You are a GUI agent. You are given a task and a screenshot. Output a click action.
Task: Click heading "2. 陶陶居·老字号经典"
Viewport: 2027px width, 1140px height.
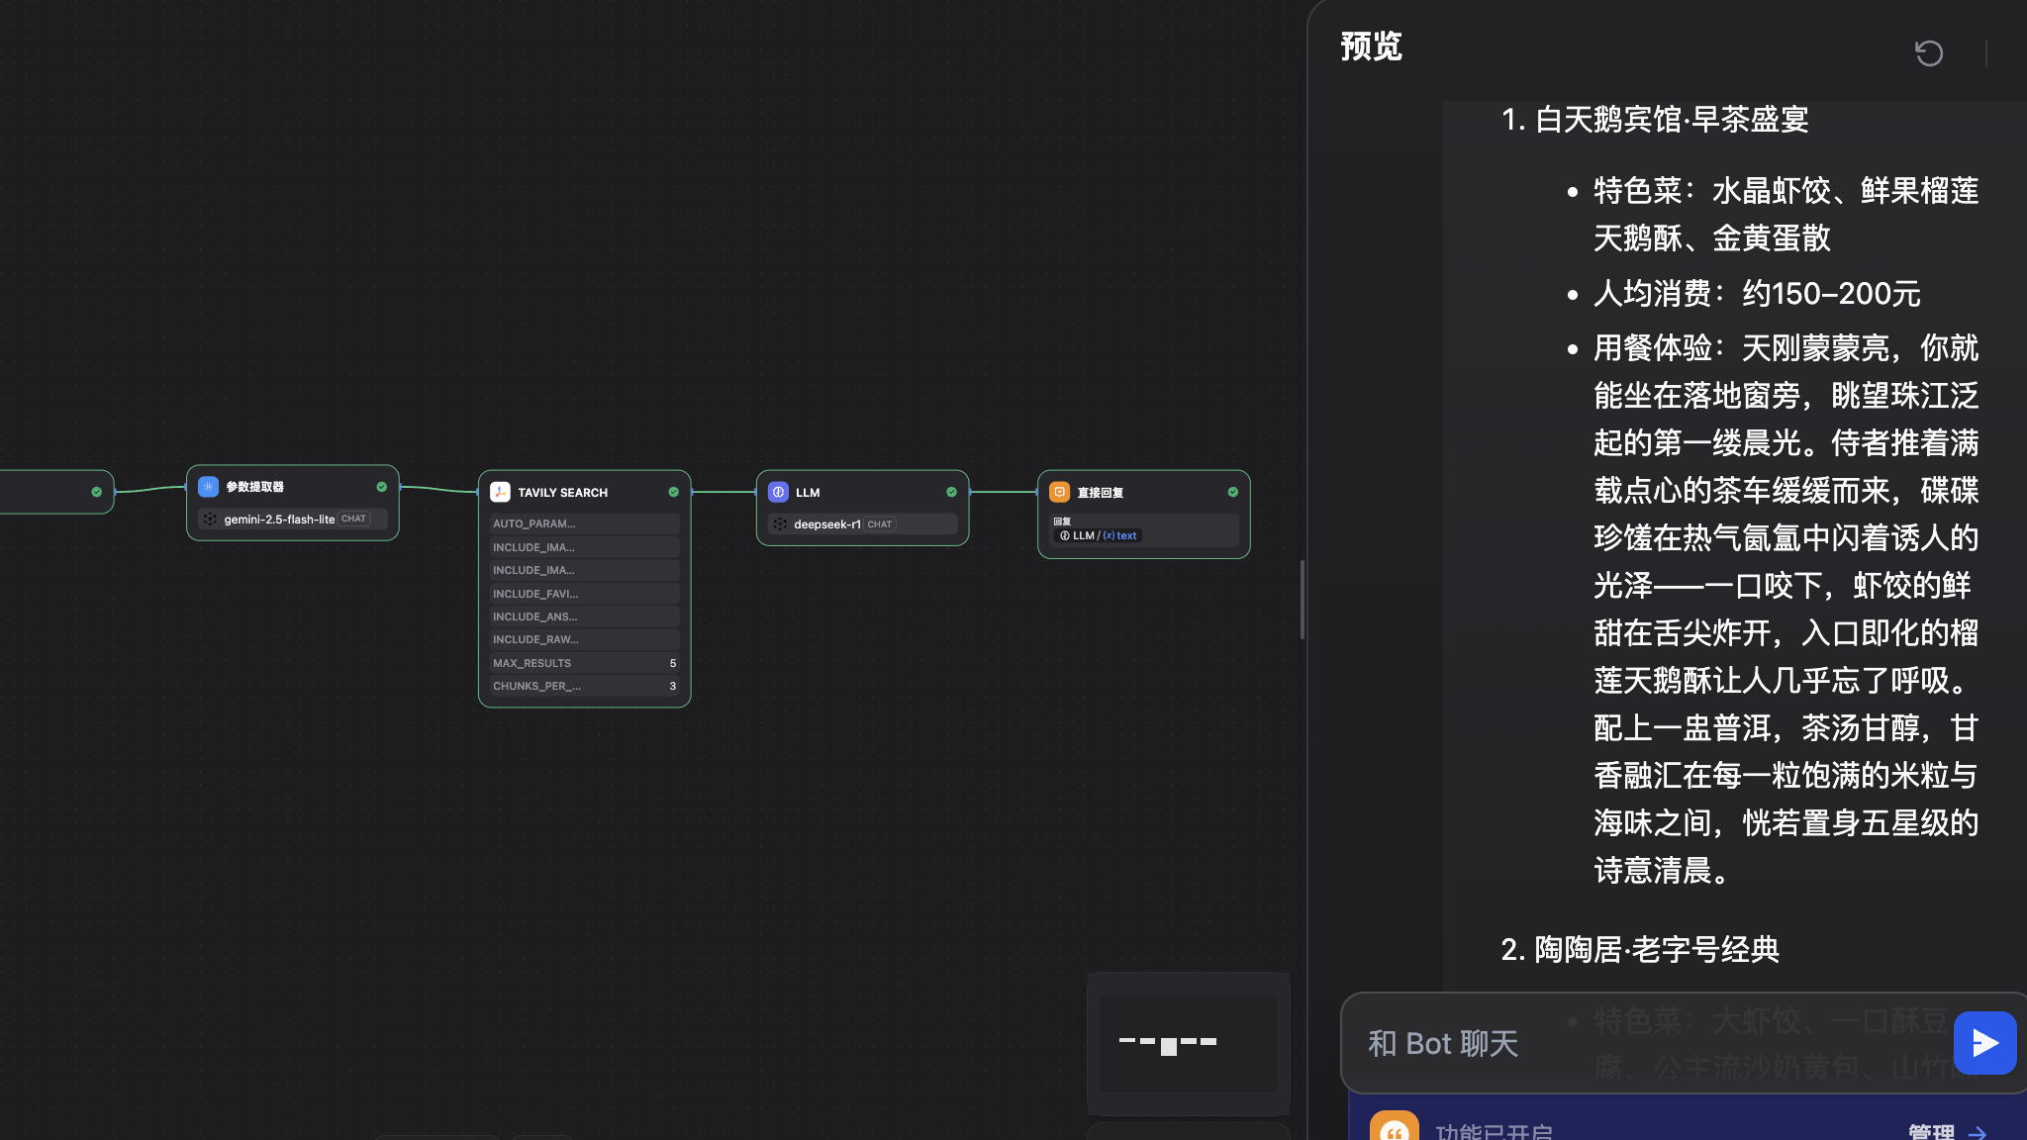[x=1640, y=949]
